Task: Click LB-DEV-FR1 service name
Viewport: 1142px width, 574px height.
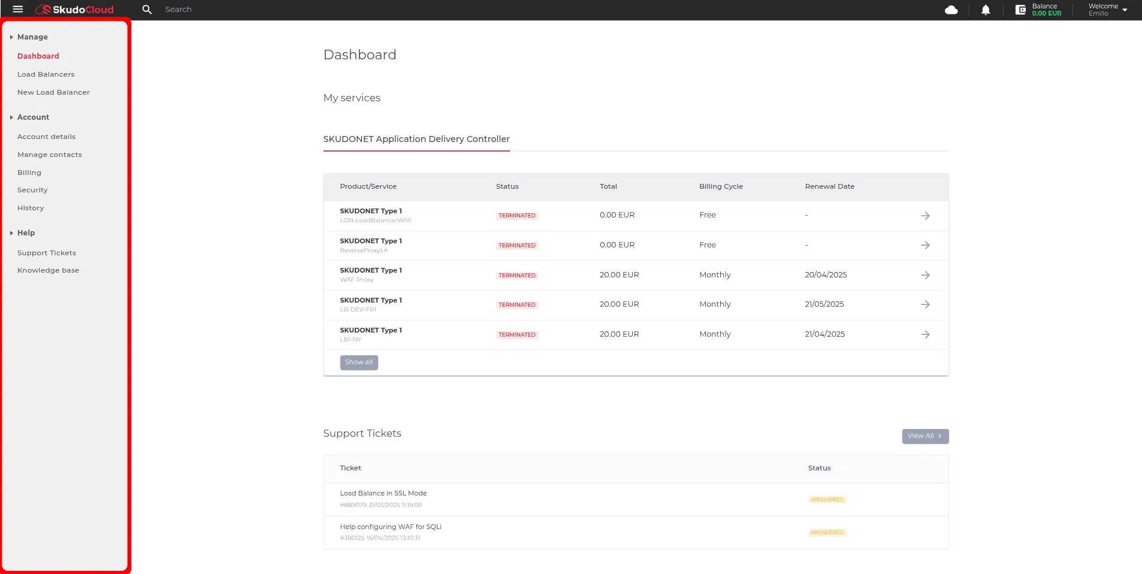Action: click(358, 310)
